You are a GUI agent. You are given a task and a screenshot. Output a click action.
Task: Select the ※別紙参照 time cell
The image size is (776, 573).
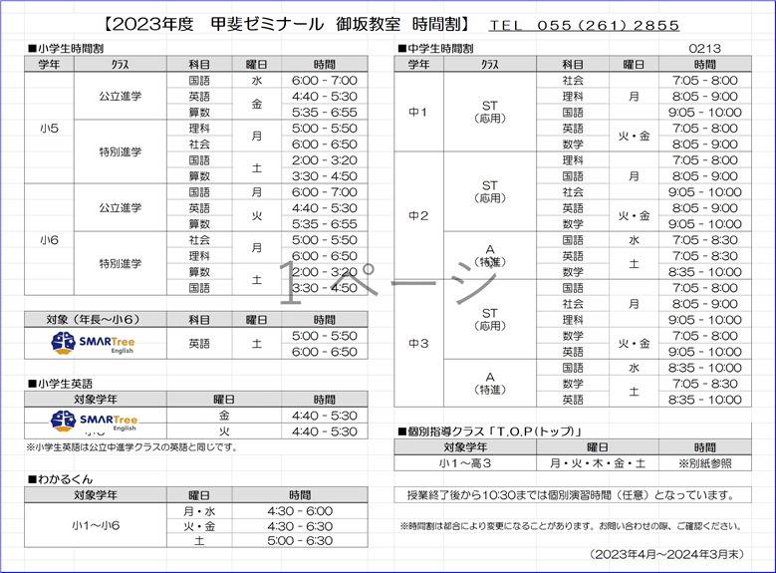click(x=704, y=463)
